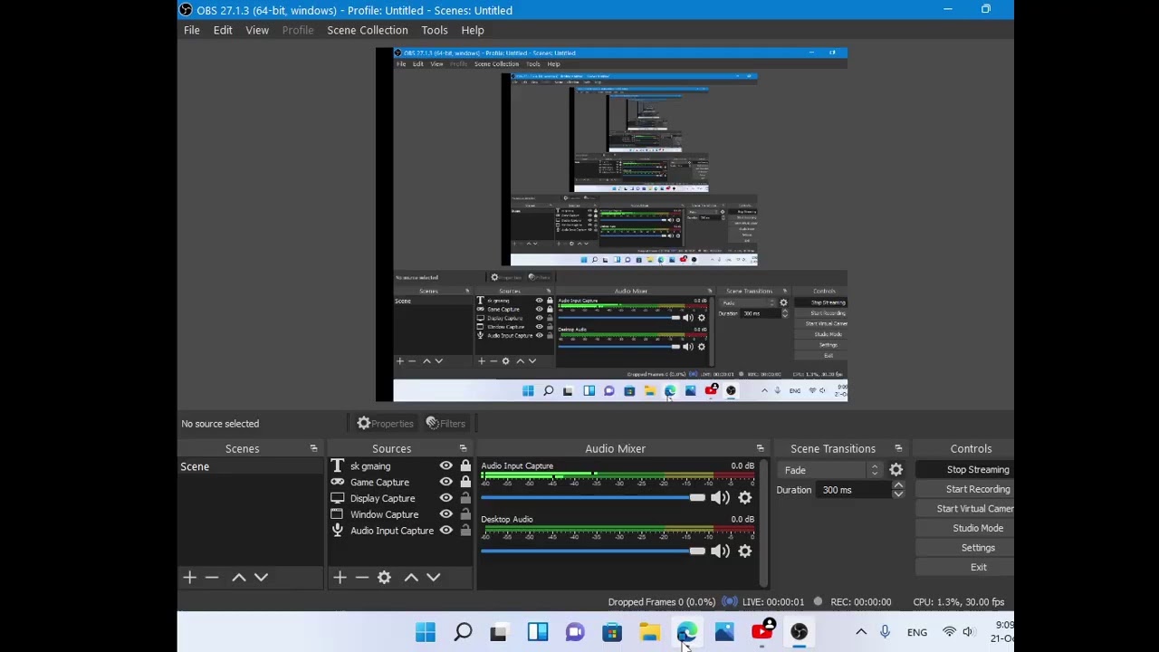Open the Fade transition dropdown
The height and width of the screenshot is (652, 1159).
point(831,470)
